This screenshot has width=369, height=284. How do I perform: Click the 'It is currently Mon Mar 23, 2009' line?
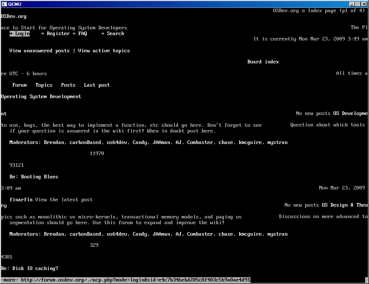click(310, 39)
